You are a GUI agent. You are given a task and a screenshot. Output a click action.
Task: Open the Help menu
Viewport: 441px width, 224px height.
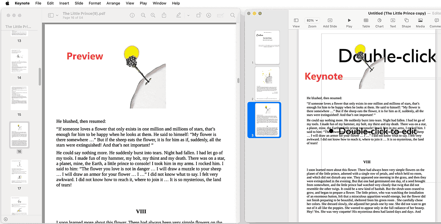coord(176,3)
